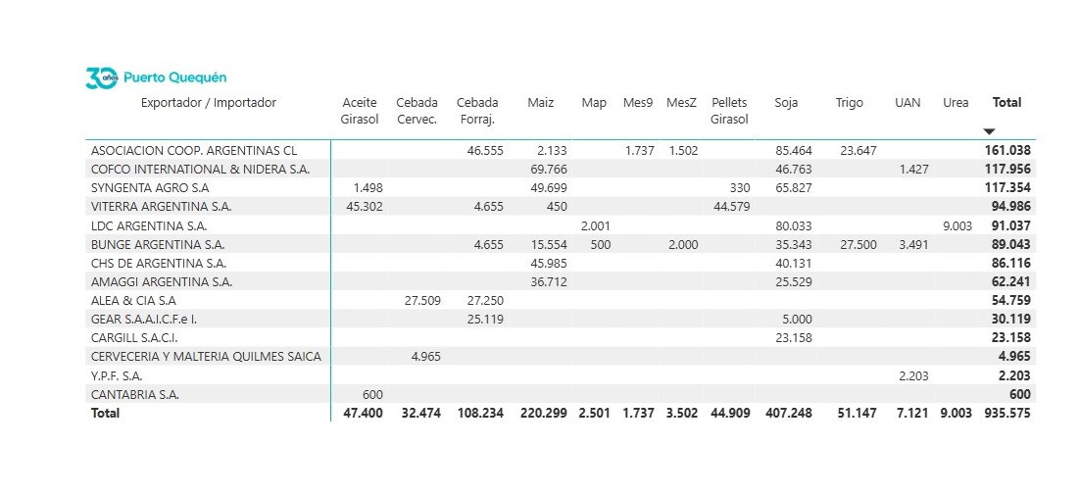Click the Cebada Forraj. total 108.234
The image size is (1079, 497).
(x=480, y=413)
